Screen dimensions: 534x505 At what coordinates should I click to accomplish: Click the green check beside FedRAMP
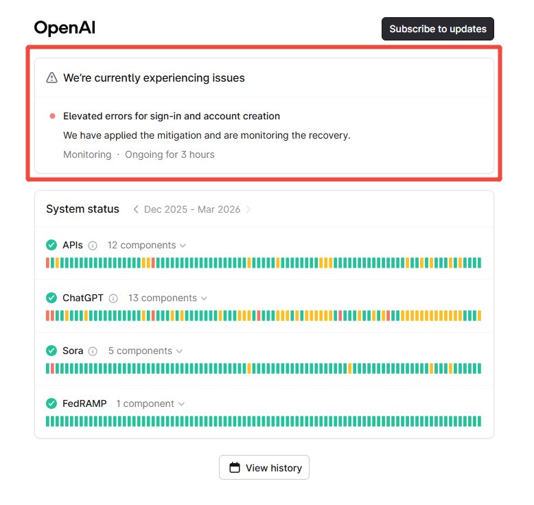[x=51, y=403]
